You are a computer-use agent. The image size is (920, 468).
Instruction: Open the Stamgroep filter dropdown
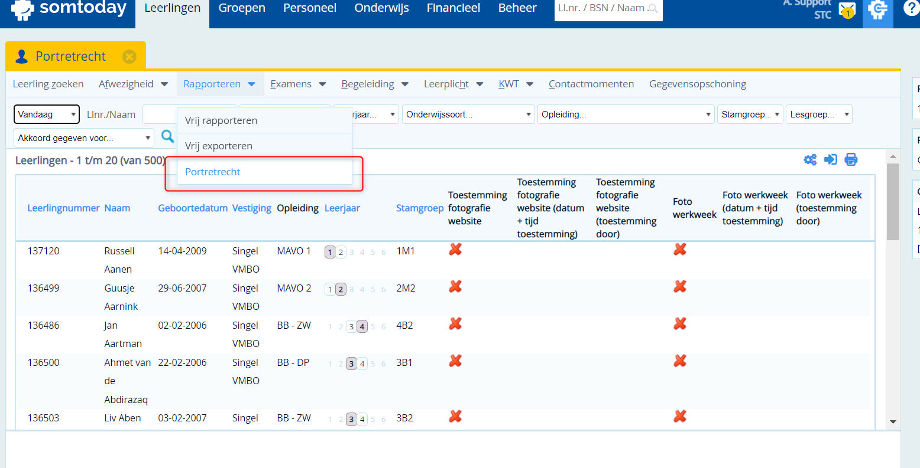click(x=750, y=114)
